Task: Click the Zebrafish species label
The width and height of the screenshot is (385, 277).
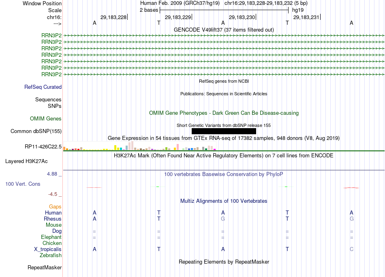Action: pos(51,256)
